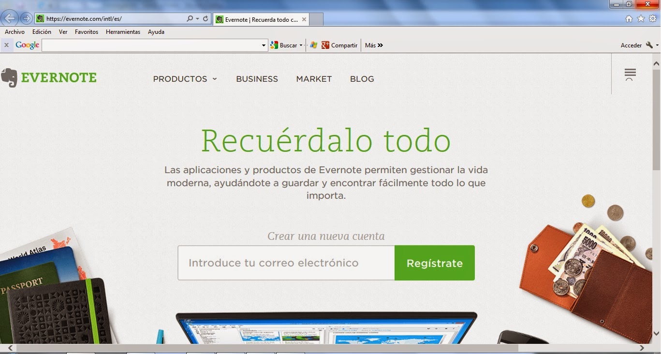Open the Edición menu
Screen dimensions: 661x354
point(42,32)
